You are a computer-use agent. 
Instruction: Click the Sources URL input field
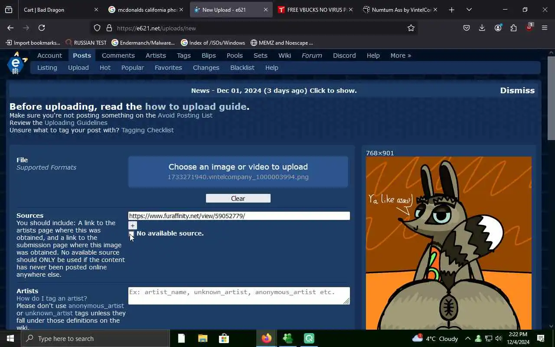coord(239,216)
